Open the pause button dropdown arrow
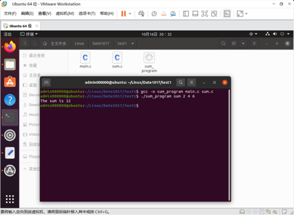 click(130, 14)
